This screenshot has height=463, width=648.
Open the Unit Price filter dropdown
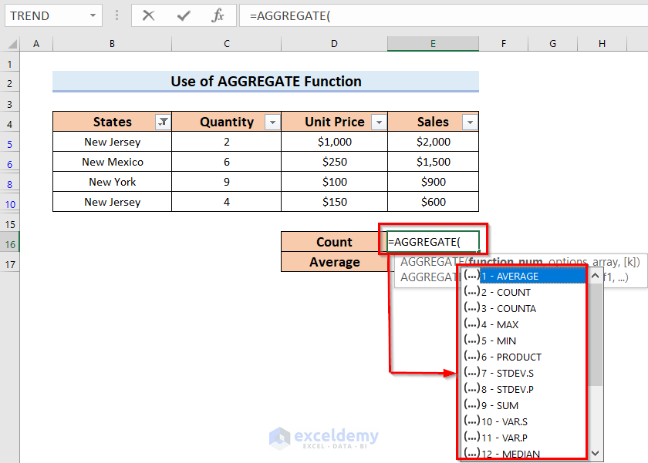point(378,122)
